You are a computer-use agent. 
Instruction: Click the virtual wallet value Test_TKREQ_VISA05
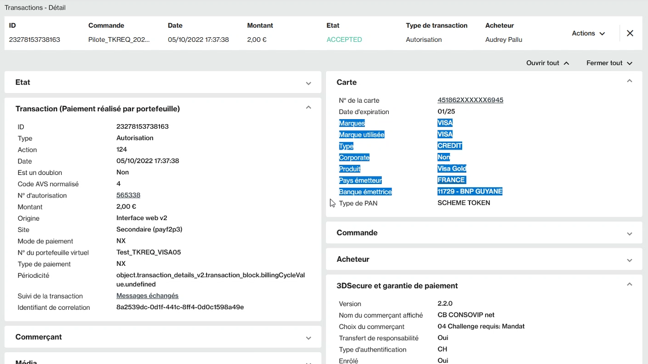[149, 252]
